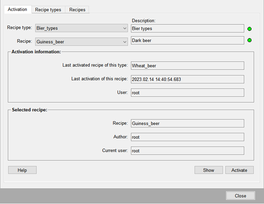Click the last activation timestamp field

[187, 79]
